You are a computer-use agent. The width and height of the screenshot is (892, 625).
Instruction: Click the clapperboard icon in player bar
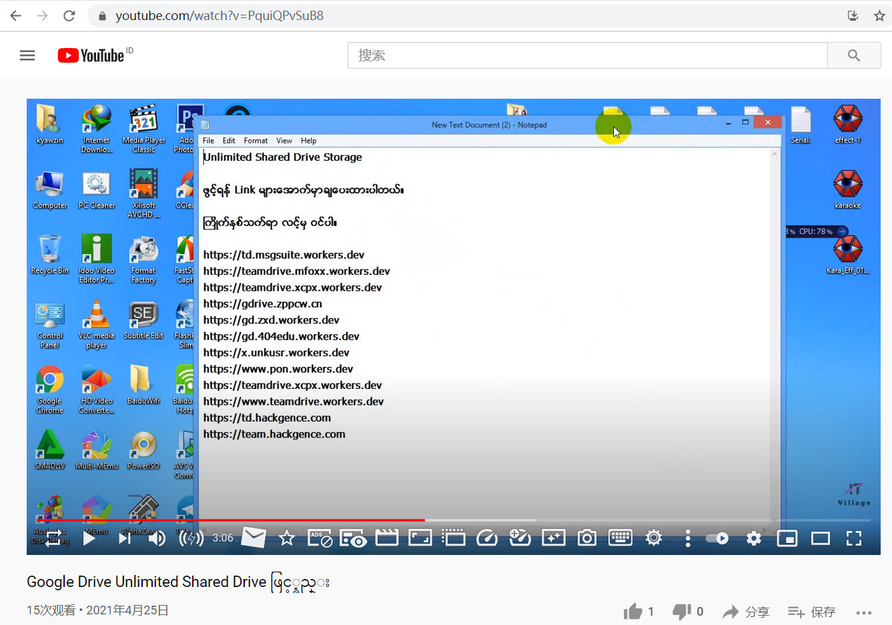pyautogui.click(x=387, y=538)
